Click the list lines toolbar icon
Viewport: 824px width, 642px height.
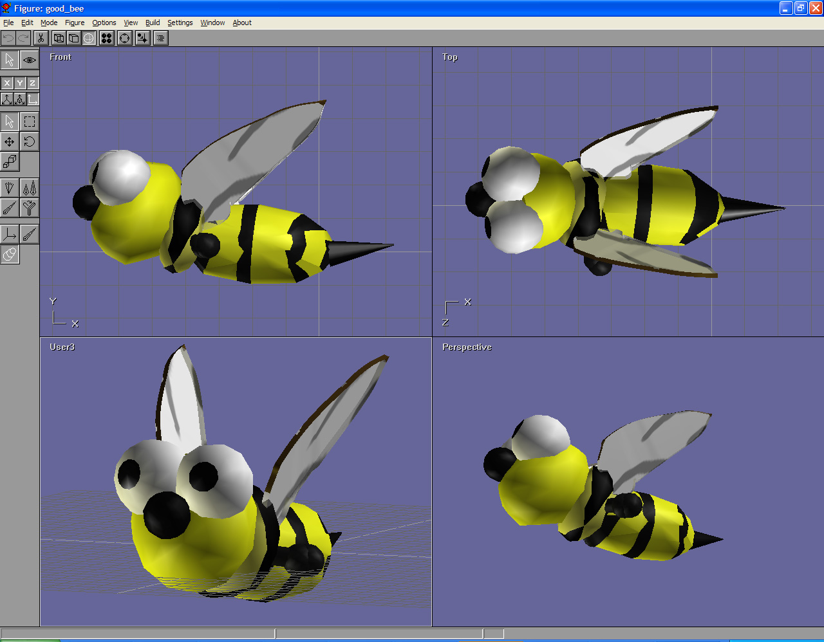coord(160,39)
